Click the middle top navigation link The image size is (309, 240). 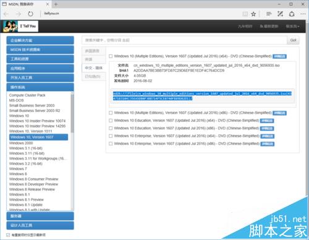point(269,27)
